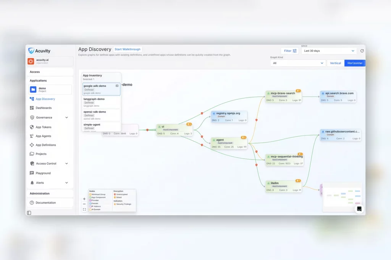This screenshot has height=260, width=391.
Task: Click the App Tokens shield icon
Action: tap(32, 127)
